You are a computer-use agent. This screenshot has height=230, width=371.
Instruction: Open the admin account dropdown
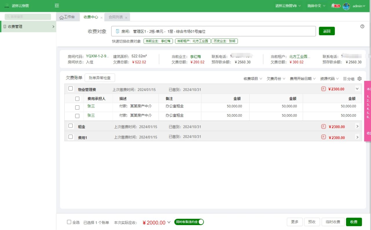[359, 6]
